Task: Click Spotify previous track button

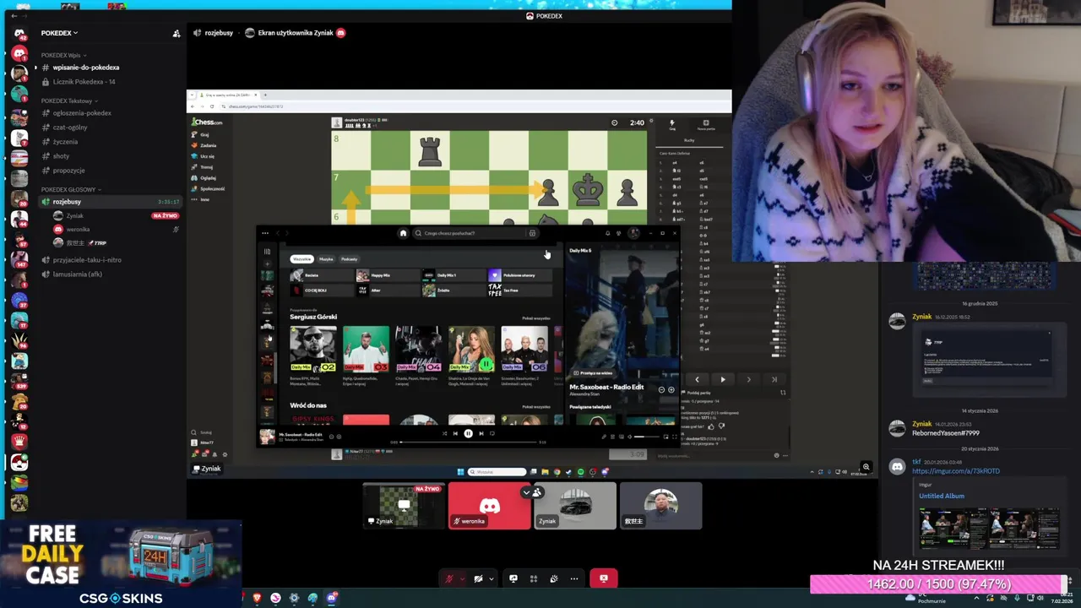Action: [456, 433]
